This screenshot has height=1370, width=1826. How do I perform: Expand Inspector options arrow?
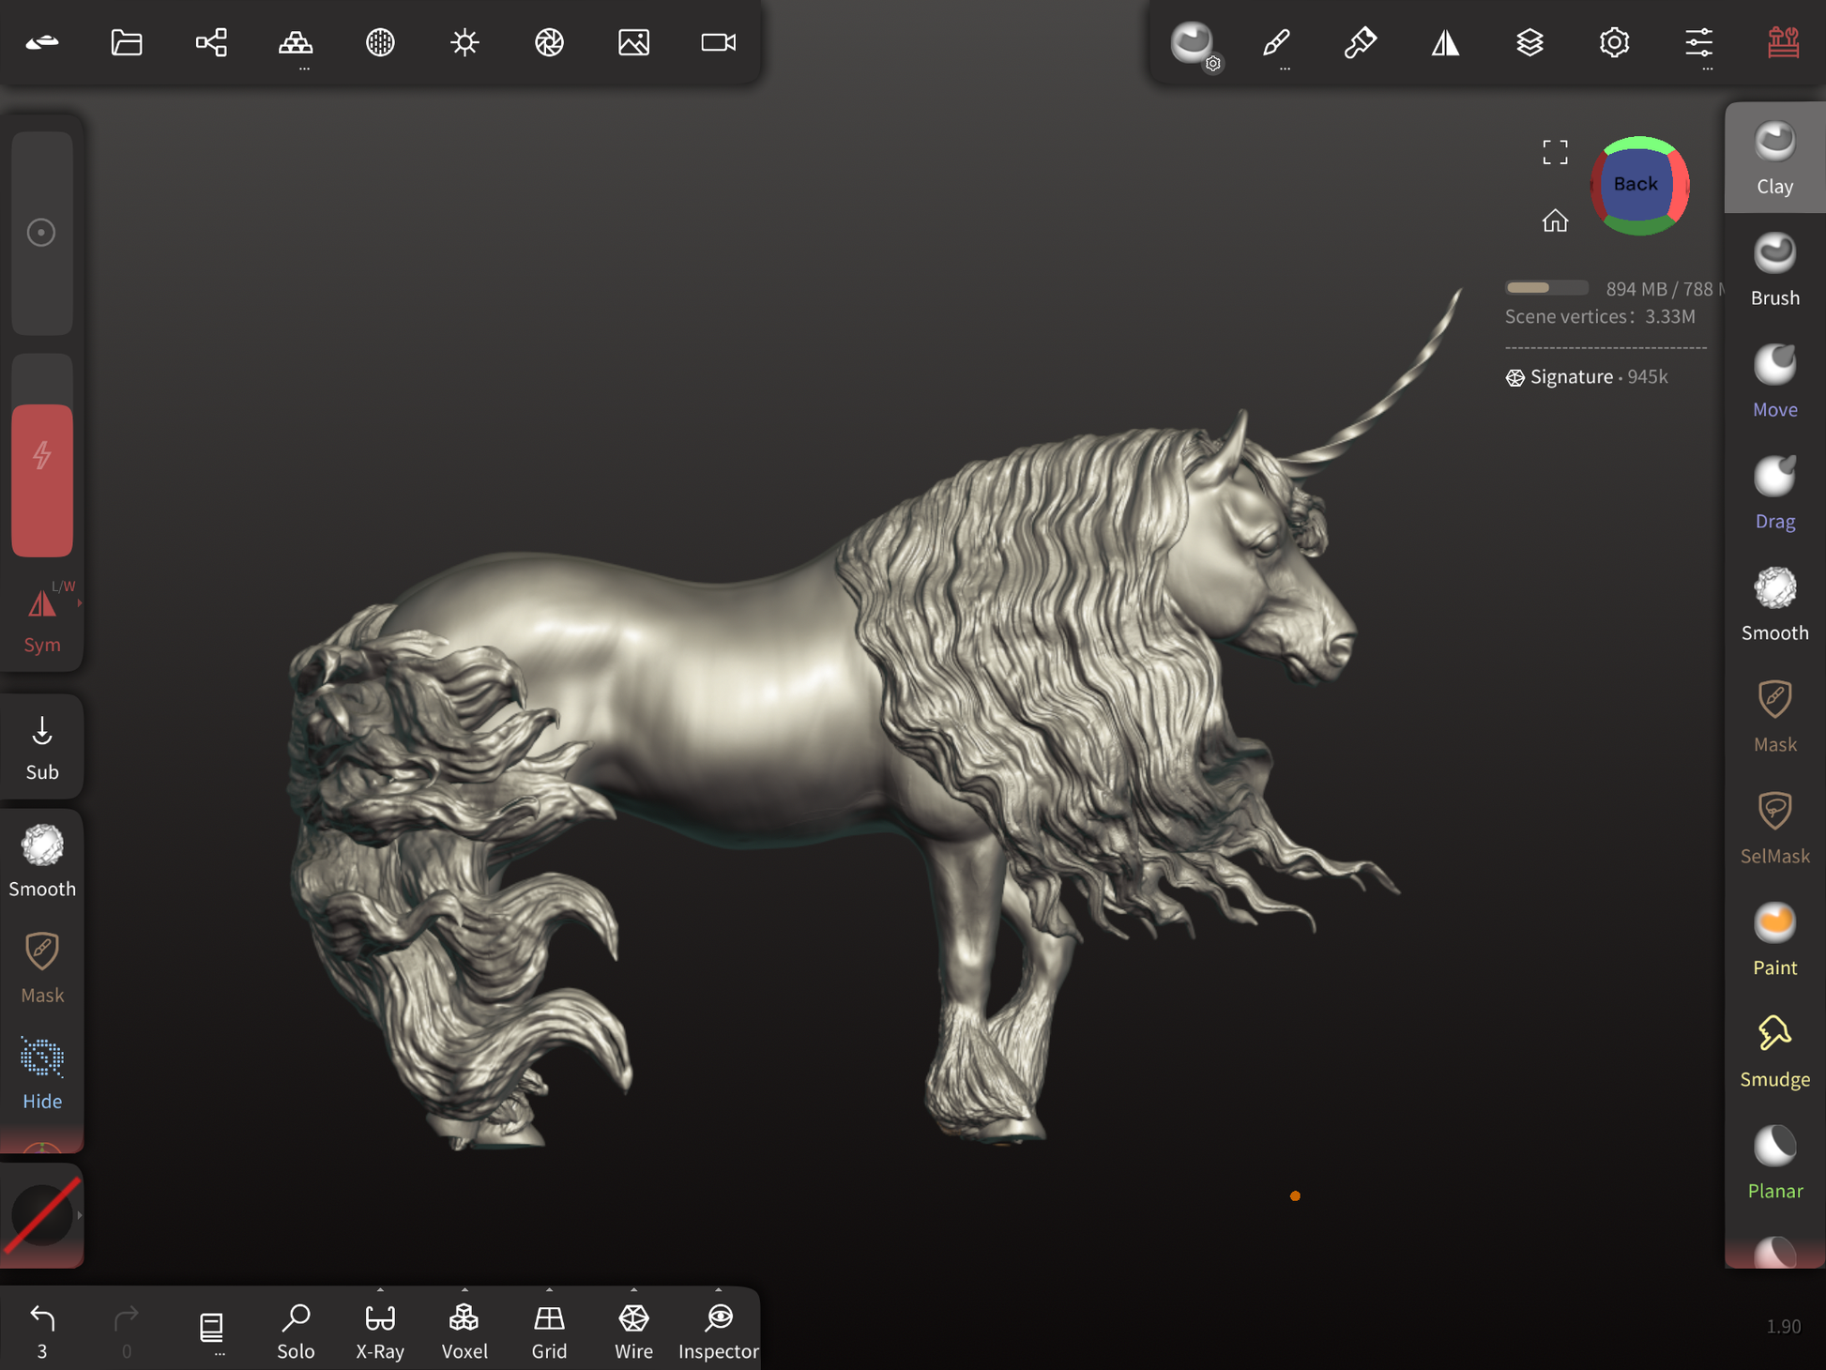coord(719,1290)
